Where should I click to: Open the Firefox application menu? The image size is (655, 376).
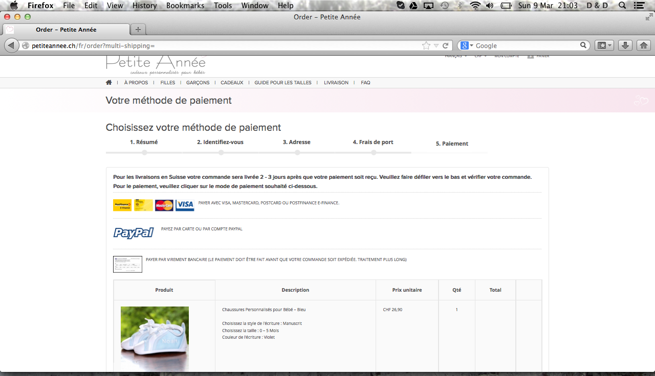tap(40, 6)
